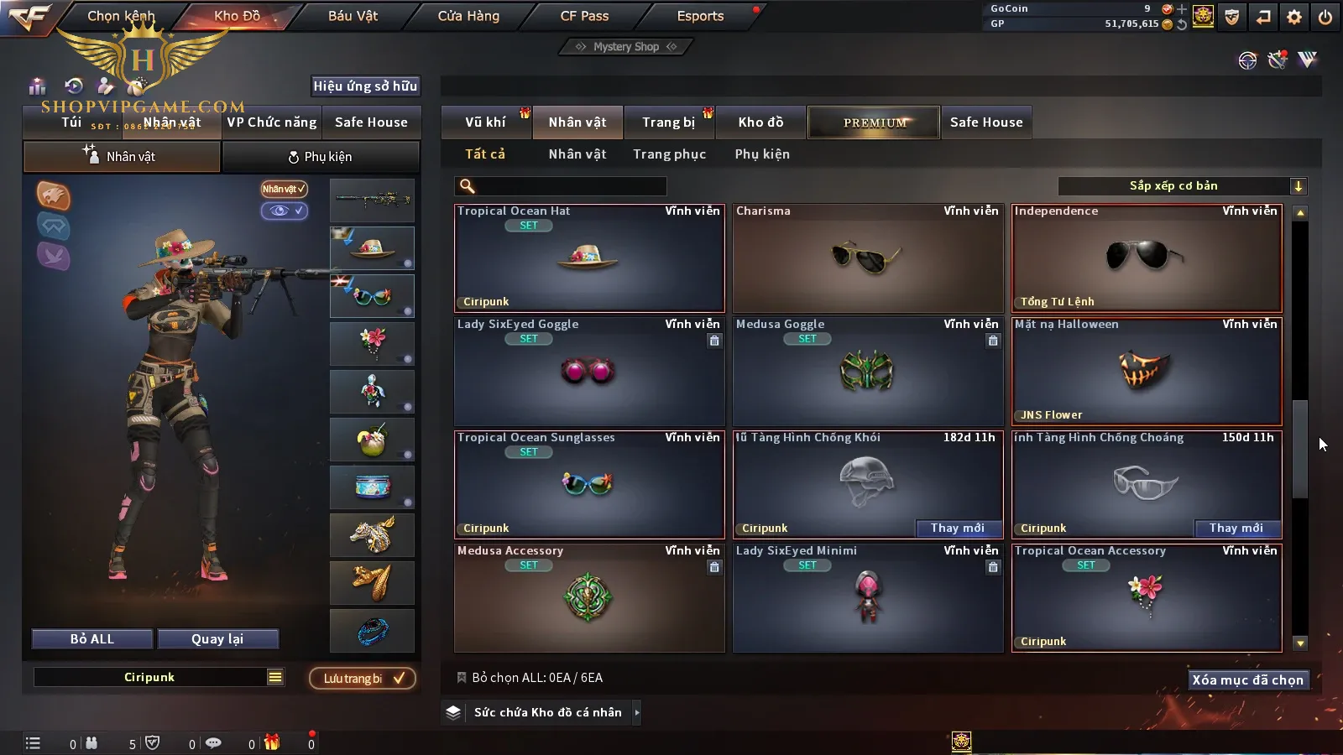Click trash icon on Medusa Accessory
This screenshot has height=755, width=1343.
pos(714,567)
